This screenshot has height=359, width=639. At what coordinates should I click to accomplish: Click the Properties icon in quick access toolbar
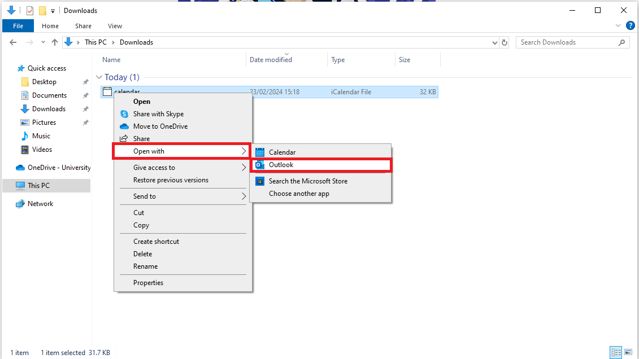coord(29,10)
